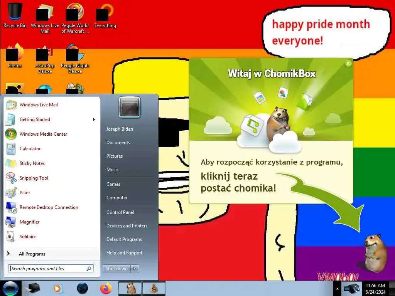The height and width of the screenshot is (296, 395).
Task: Launch the media player taskbar icon
Action: [57, 288]
